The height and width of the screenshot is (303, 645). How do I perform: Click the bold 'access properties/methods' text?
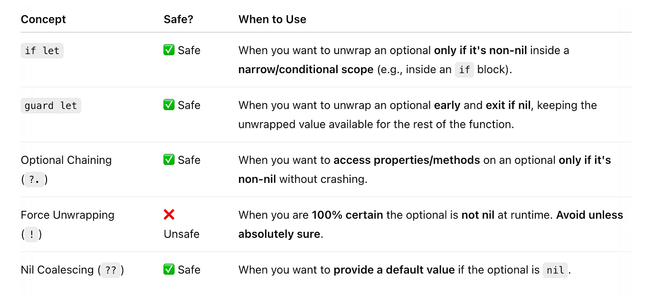click(407, 160)
